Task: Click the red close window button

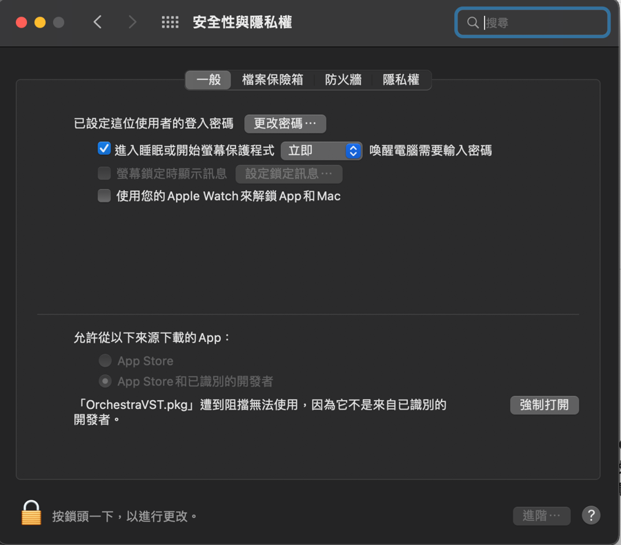Action: tap(21, 22)
